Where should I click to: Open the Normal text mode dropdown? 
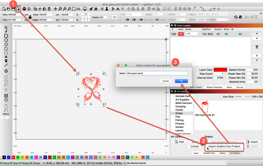click(x=220, y=14)
